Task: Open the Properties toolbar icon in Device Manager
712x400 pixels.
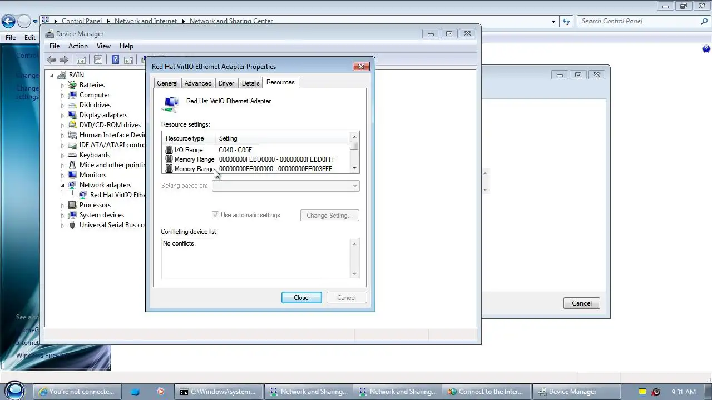Action: tap(98, 60)
